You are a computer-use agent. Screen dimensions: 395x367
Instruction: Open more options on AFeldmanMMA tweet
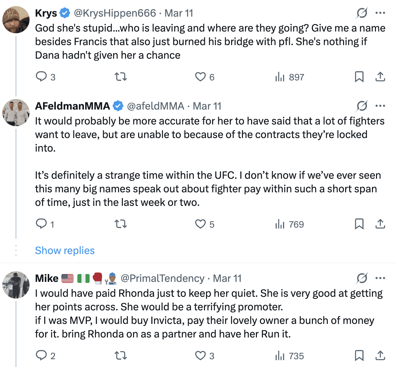point(380,106)
